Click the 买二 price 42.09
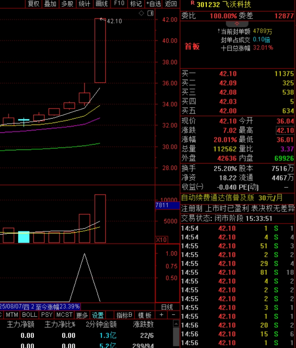 pos(228,83)
